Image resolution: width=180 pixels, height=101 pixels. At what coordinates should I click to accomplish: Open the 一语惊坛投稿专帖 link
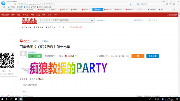coord(74,27)
